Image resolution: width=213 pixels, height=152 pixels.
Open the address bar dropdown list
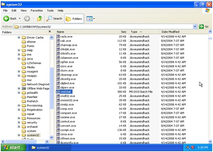(195, 26)
